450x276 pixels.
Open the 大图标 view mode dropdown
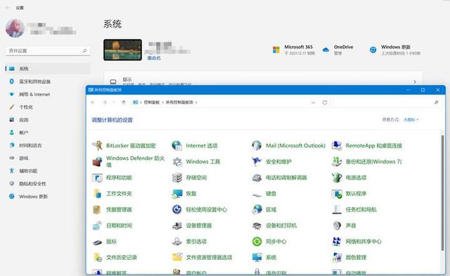pos(411,120)
